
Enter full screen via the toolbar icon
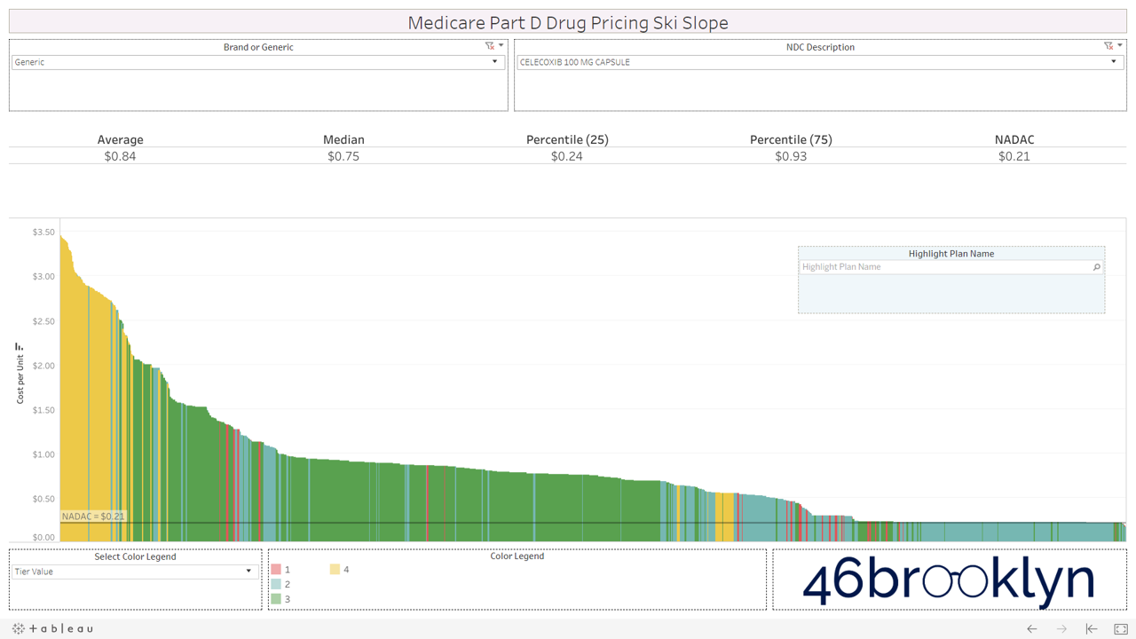(x=1122, y=628)
